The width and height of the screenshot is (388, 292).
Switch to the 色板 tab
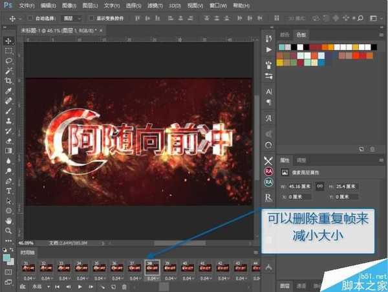pyautogui.click(x=301, y=34)
